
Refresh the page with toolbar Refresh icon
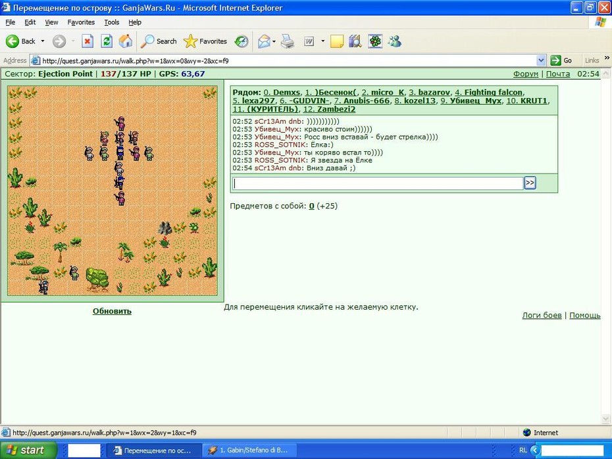click(x=107, y=41)
